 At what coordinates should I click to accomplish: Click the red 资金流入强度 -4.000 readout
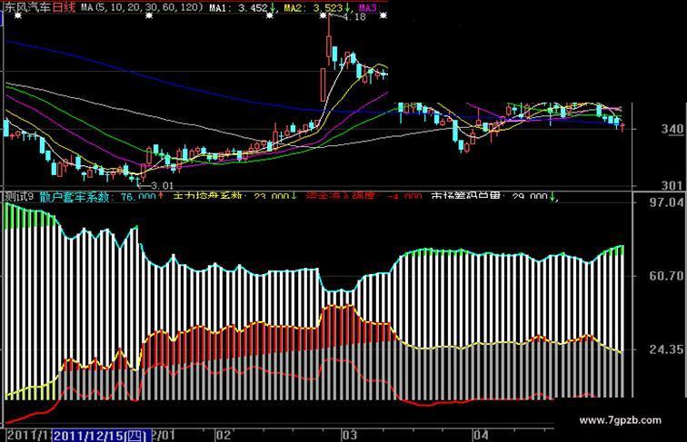(363, 197)
